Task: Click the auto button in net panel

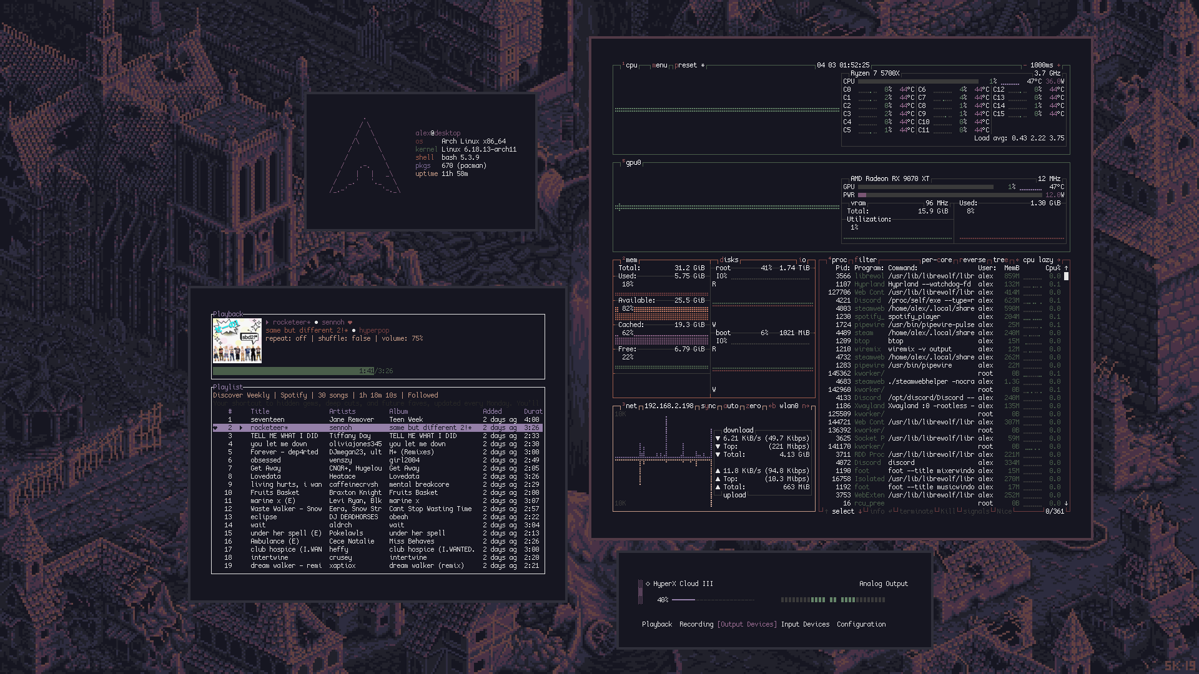Action: pos(731,406)
